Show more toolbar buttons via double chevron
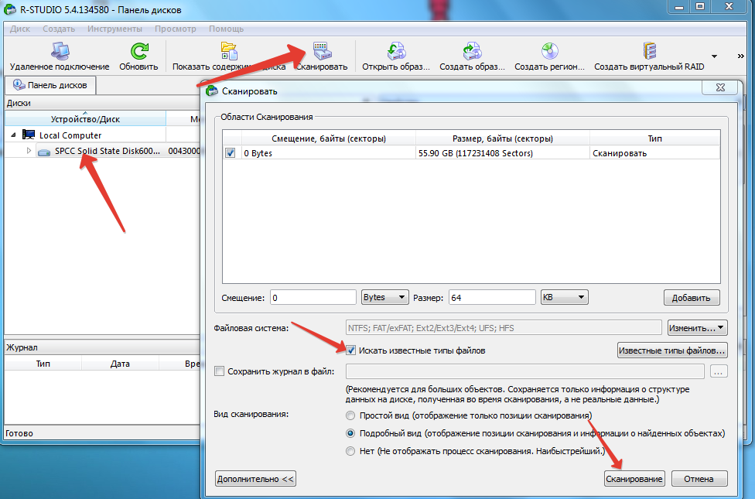Screen dimensions: 755x499 point(740,56)
